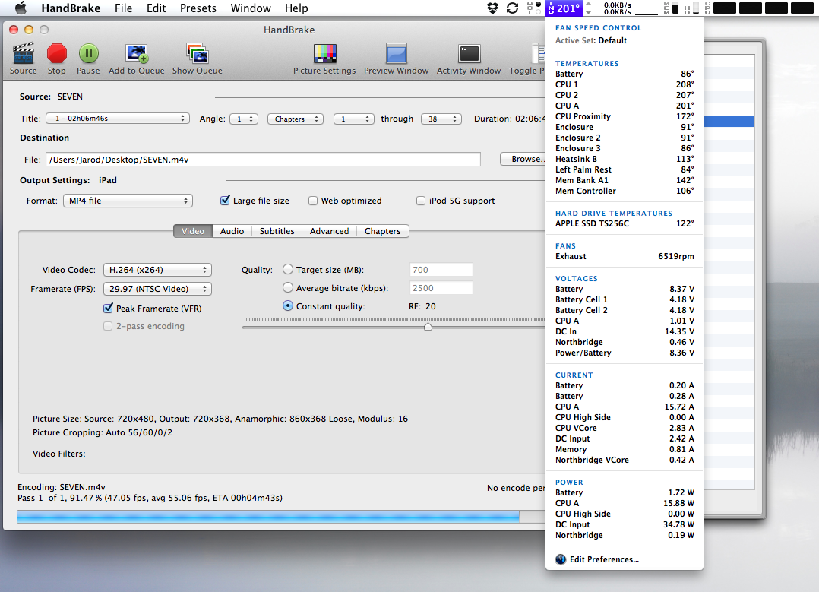Click the Edit Preferences globe icon
The height and width of the screenshot is (592, 819).
[x=561, y=559]
